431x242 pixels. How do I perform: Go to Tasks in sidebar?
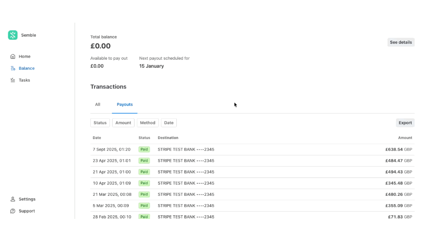coord(24,80)
